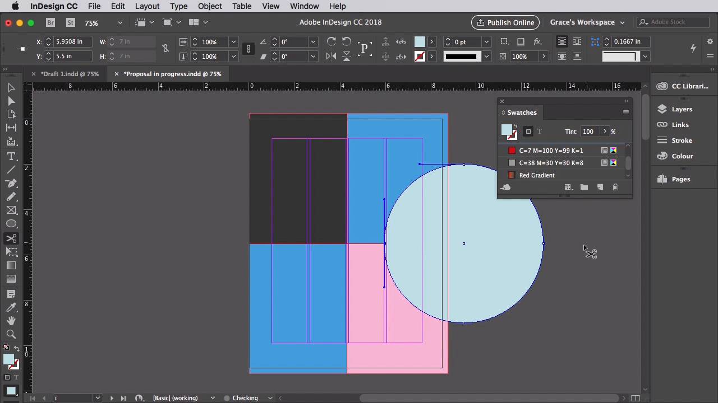Toggle constrain width and height proportions
Screen dimensions: 718x403
[x=165, y=49]
